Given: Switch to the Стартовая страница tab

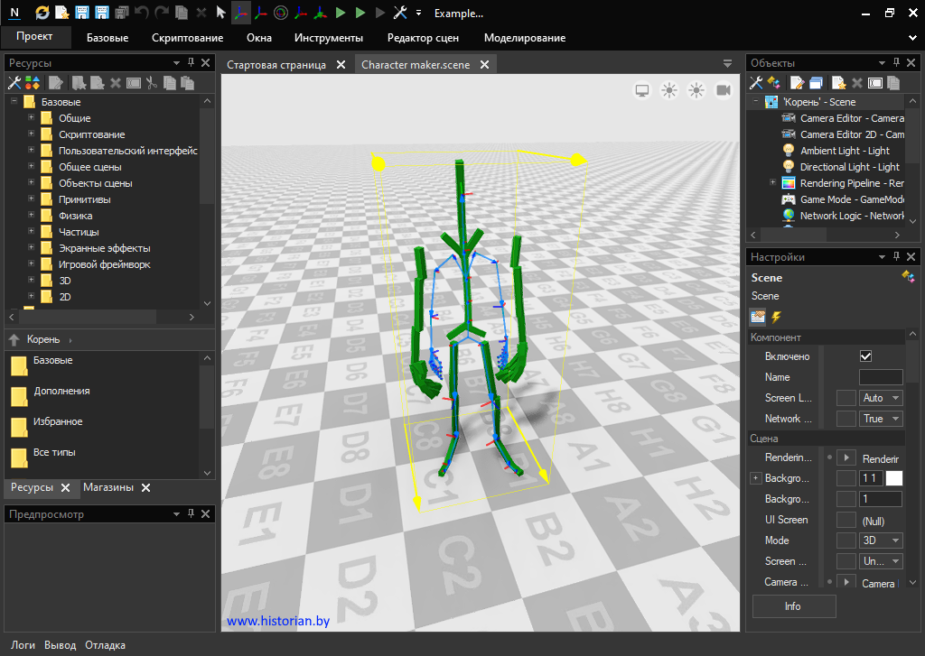Looking at the screenshot, I should coord(276,64).
